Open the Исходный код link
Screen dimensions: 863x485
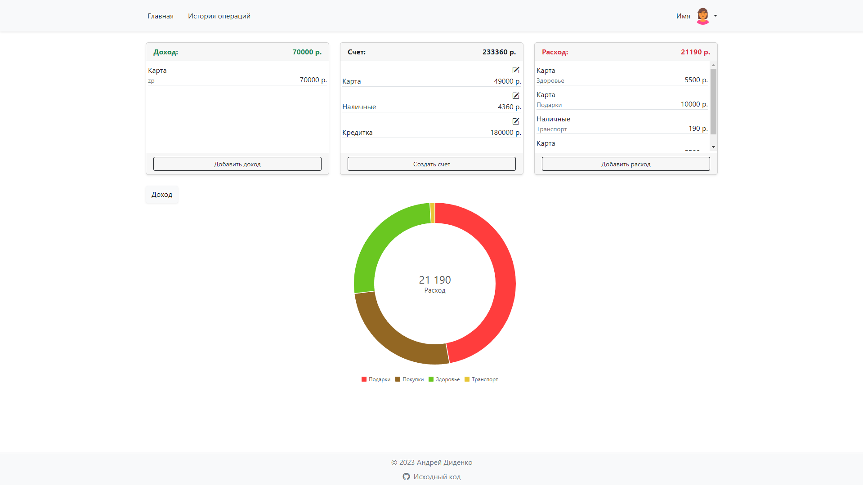pyautogui.click(x=437, y=476)
